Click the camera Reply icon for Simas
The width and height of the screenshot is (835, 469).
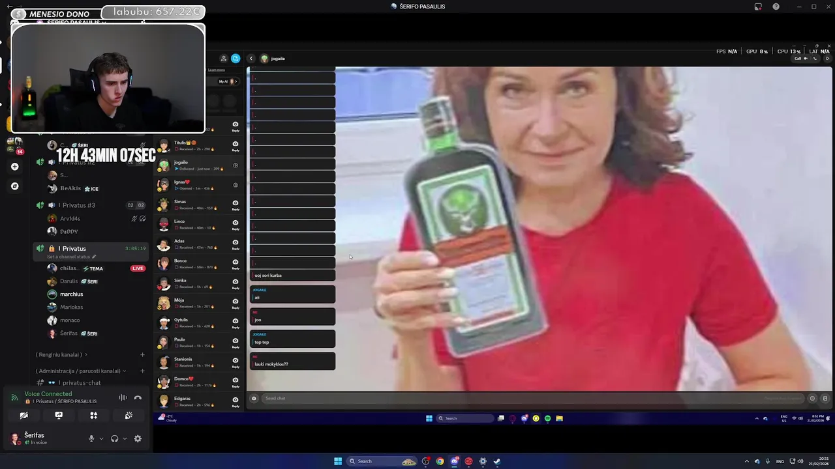235,205
